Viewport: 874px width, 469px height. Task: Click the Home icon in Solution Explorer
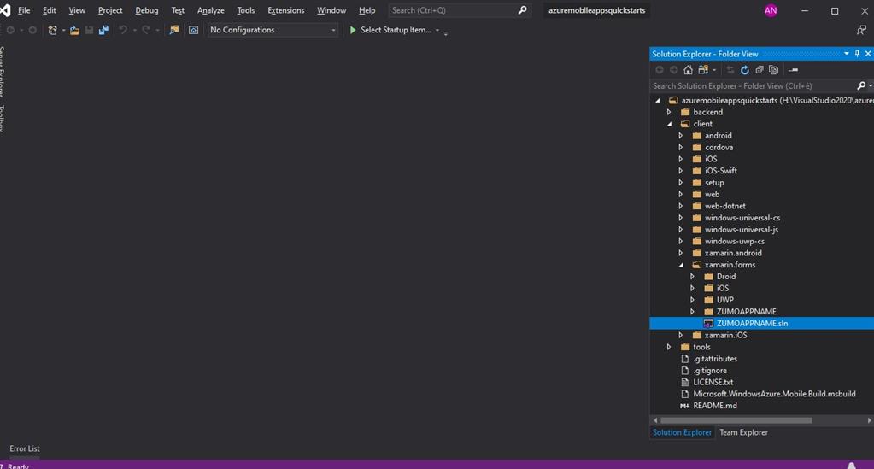689,70
